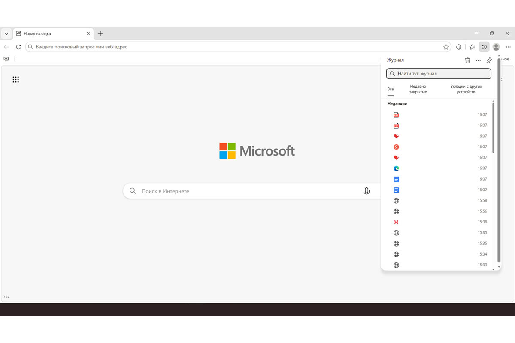Open the tab actions chevron menu

(x=6, y=33)
